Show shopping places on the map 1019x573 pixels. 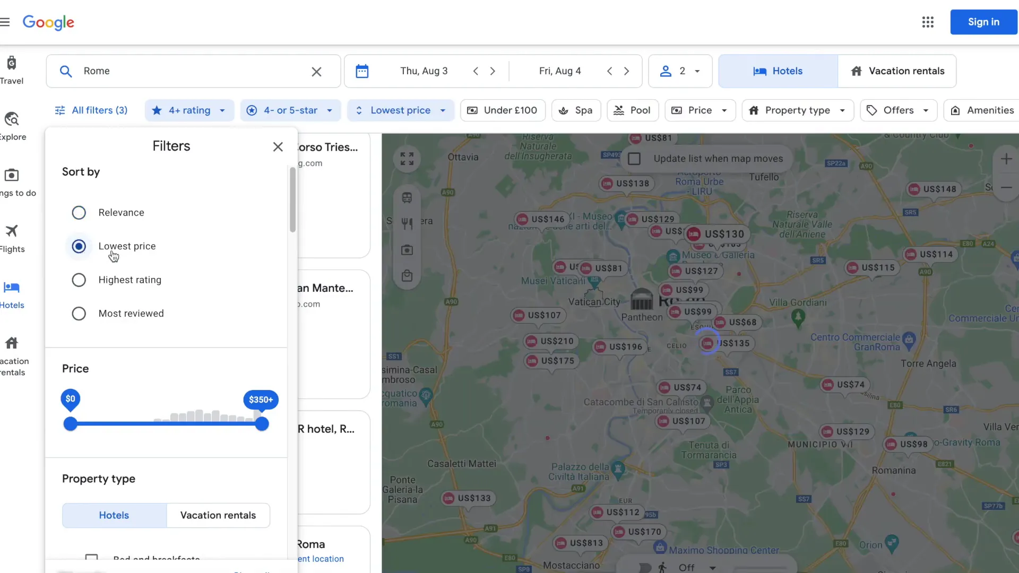[407, 276]
